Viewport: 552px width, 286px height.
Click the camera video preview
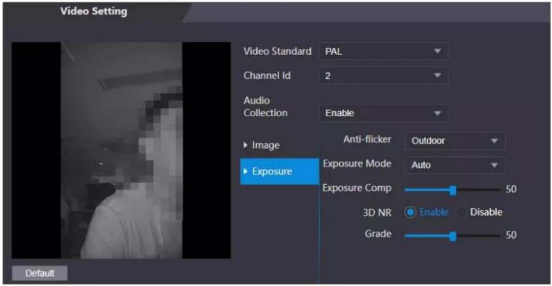coord(121,150)
